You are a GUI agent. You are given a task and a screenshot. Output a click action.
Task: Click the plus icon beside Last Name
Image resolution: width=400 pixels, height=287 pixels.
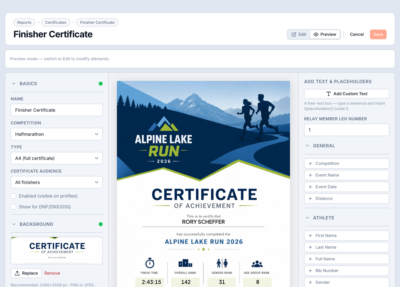pos(310,247)
